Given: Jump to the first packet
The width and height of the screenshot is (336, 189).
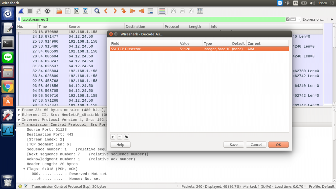Looking at the screenshot, I should [x=133, y=11].
